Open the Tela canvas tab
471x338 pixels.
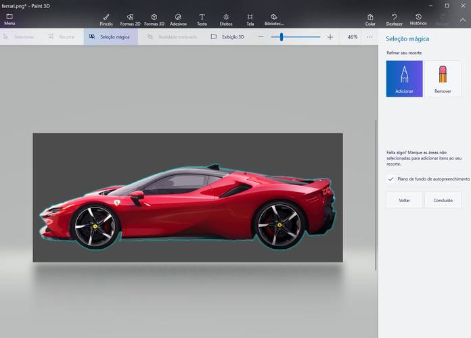(x=250, y=20)
